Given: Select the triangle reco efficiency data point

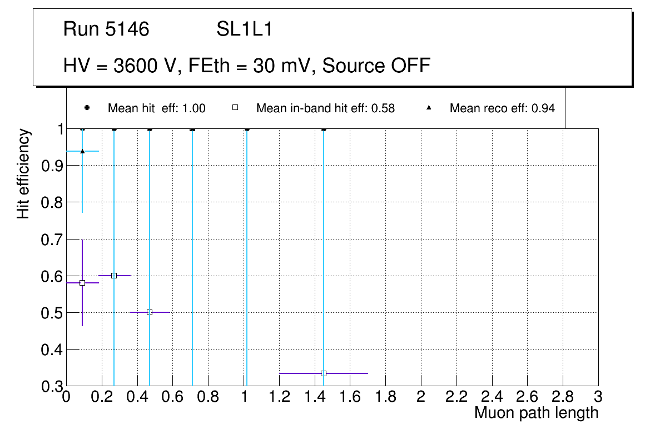Looking at the screenshot, I should coord(82,151).
